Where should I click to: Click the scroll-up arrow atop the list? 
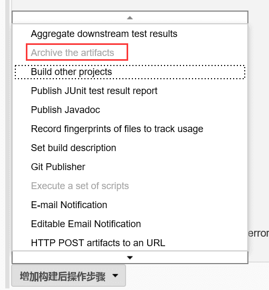[130, 18]
